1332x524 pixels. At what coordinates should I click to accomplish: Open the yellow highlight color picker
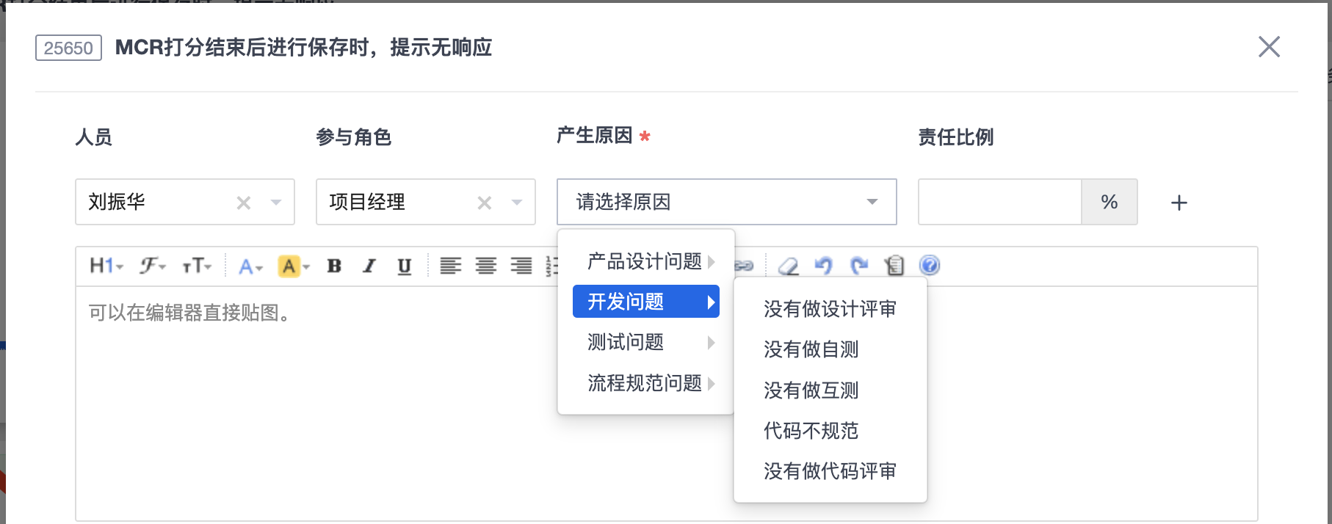click(x=294, y=266)
